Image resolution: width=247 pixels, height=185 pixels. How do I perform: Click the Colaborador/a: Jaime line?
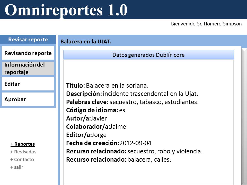pos(96,127)
